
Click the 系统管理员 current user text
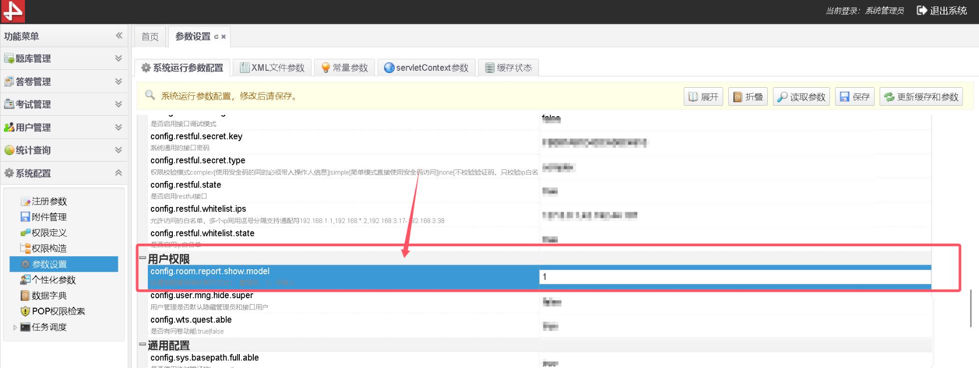pyautogui.click(x=884, y=11)
